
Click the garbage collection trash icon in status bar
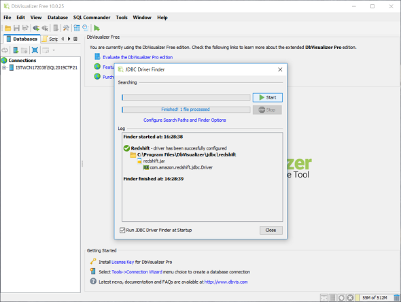tap(397, 297)
